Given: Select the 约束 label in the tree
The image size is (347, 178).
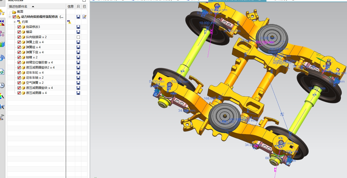Looking at the screenshot, I should coord(25,22).
